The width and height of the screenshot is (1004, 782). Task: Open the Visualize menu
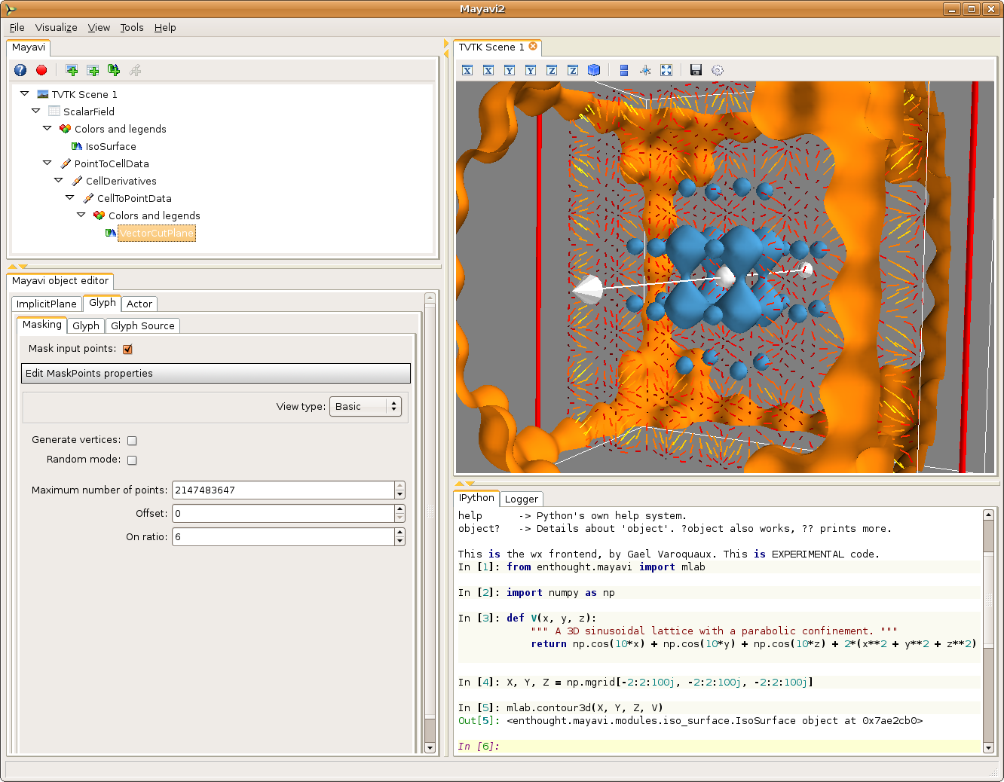click(56, 27)
